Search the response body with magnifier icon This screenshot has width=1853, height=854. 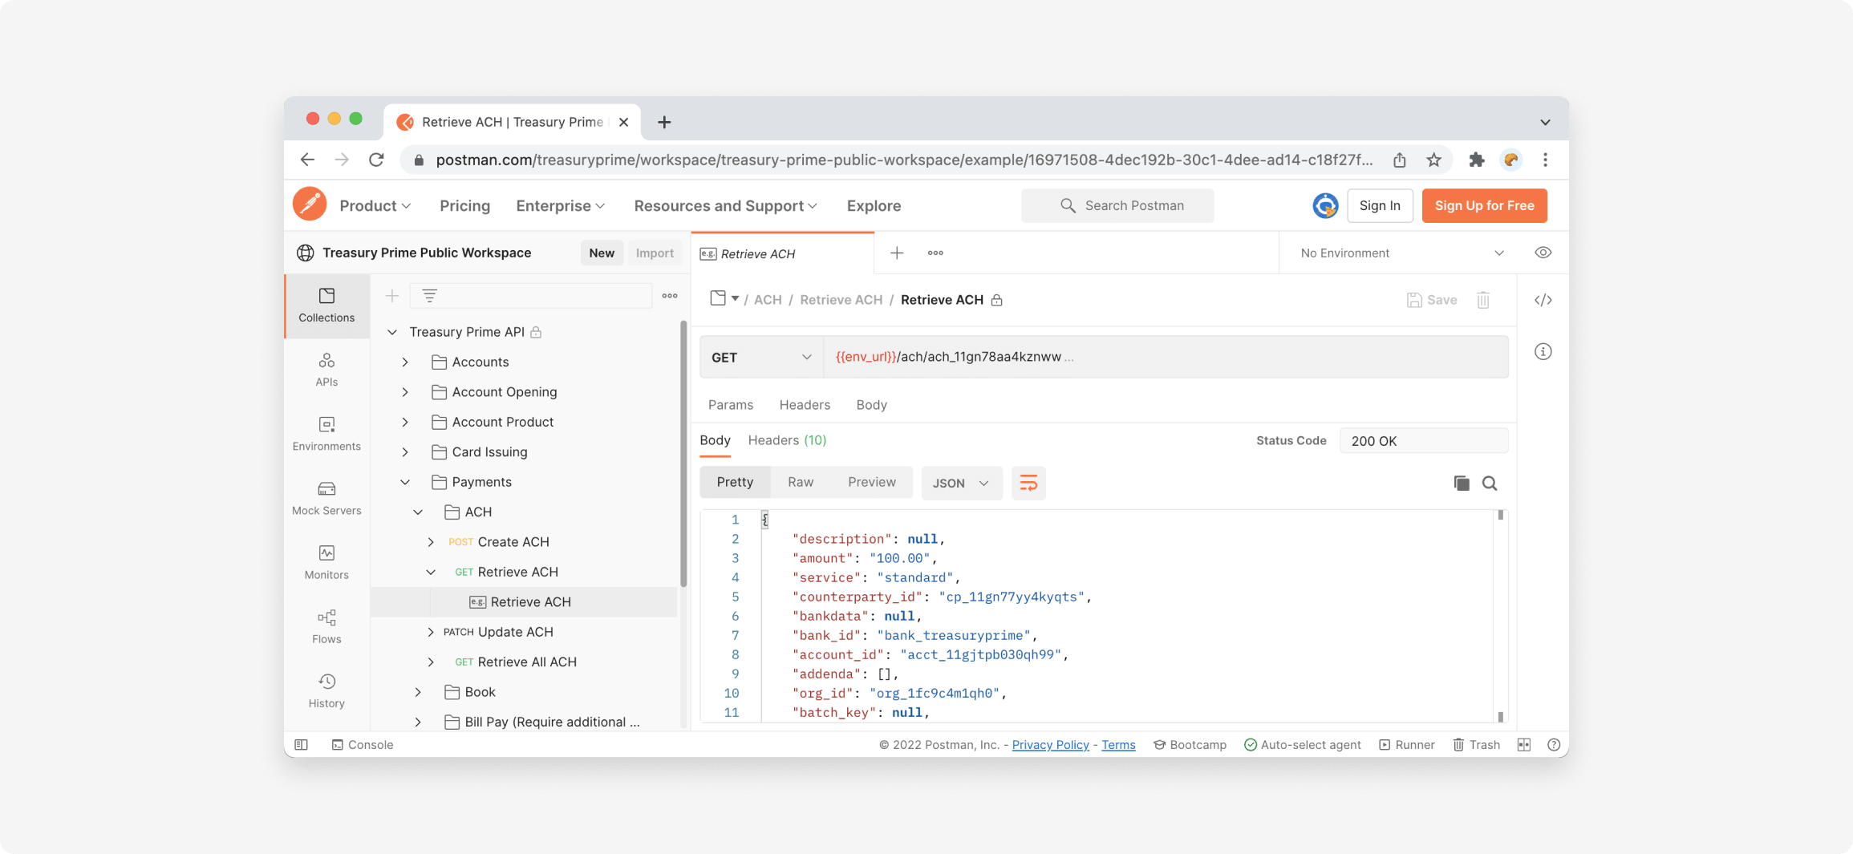[1490, 483]
